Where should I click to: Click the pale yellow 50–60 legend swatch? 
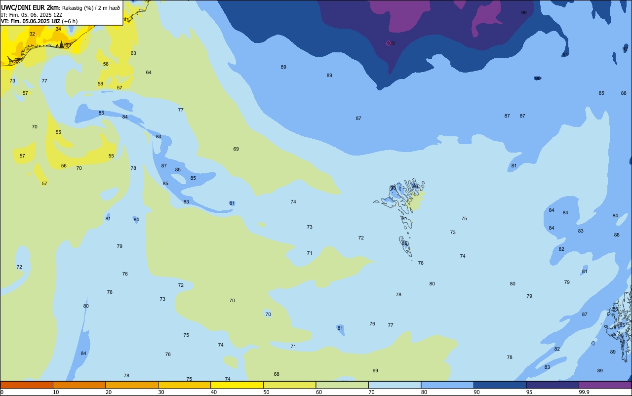coord(289,385)
